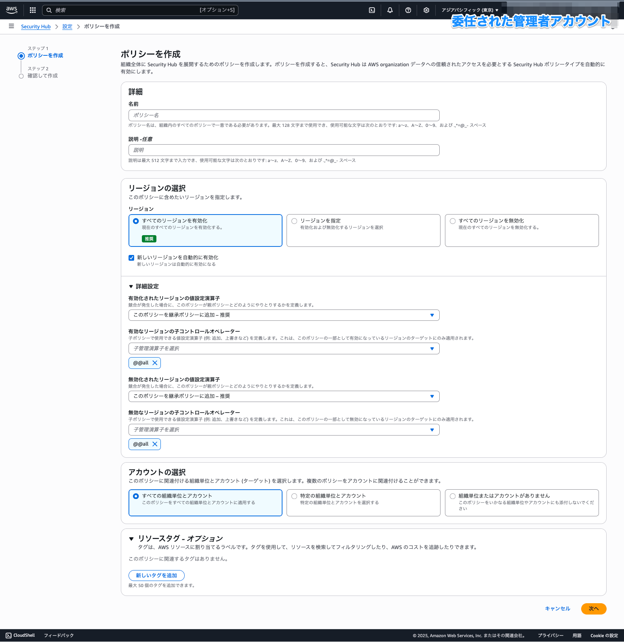The width and height of the screenshot is (624, 642).
Task: Toggle the side navigation hamburger menu
Action: [x=11, y=26]
